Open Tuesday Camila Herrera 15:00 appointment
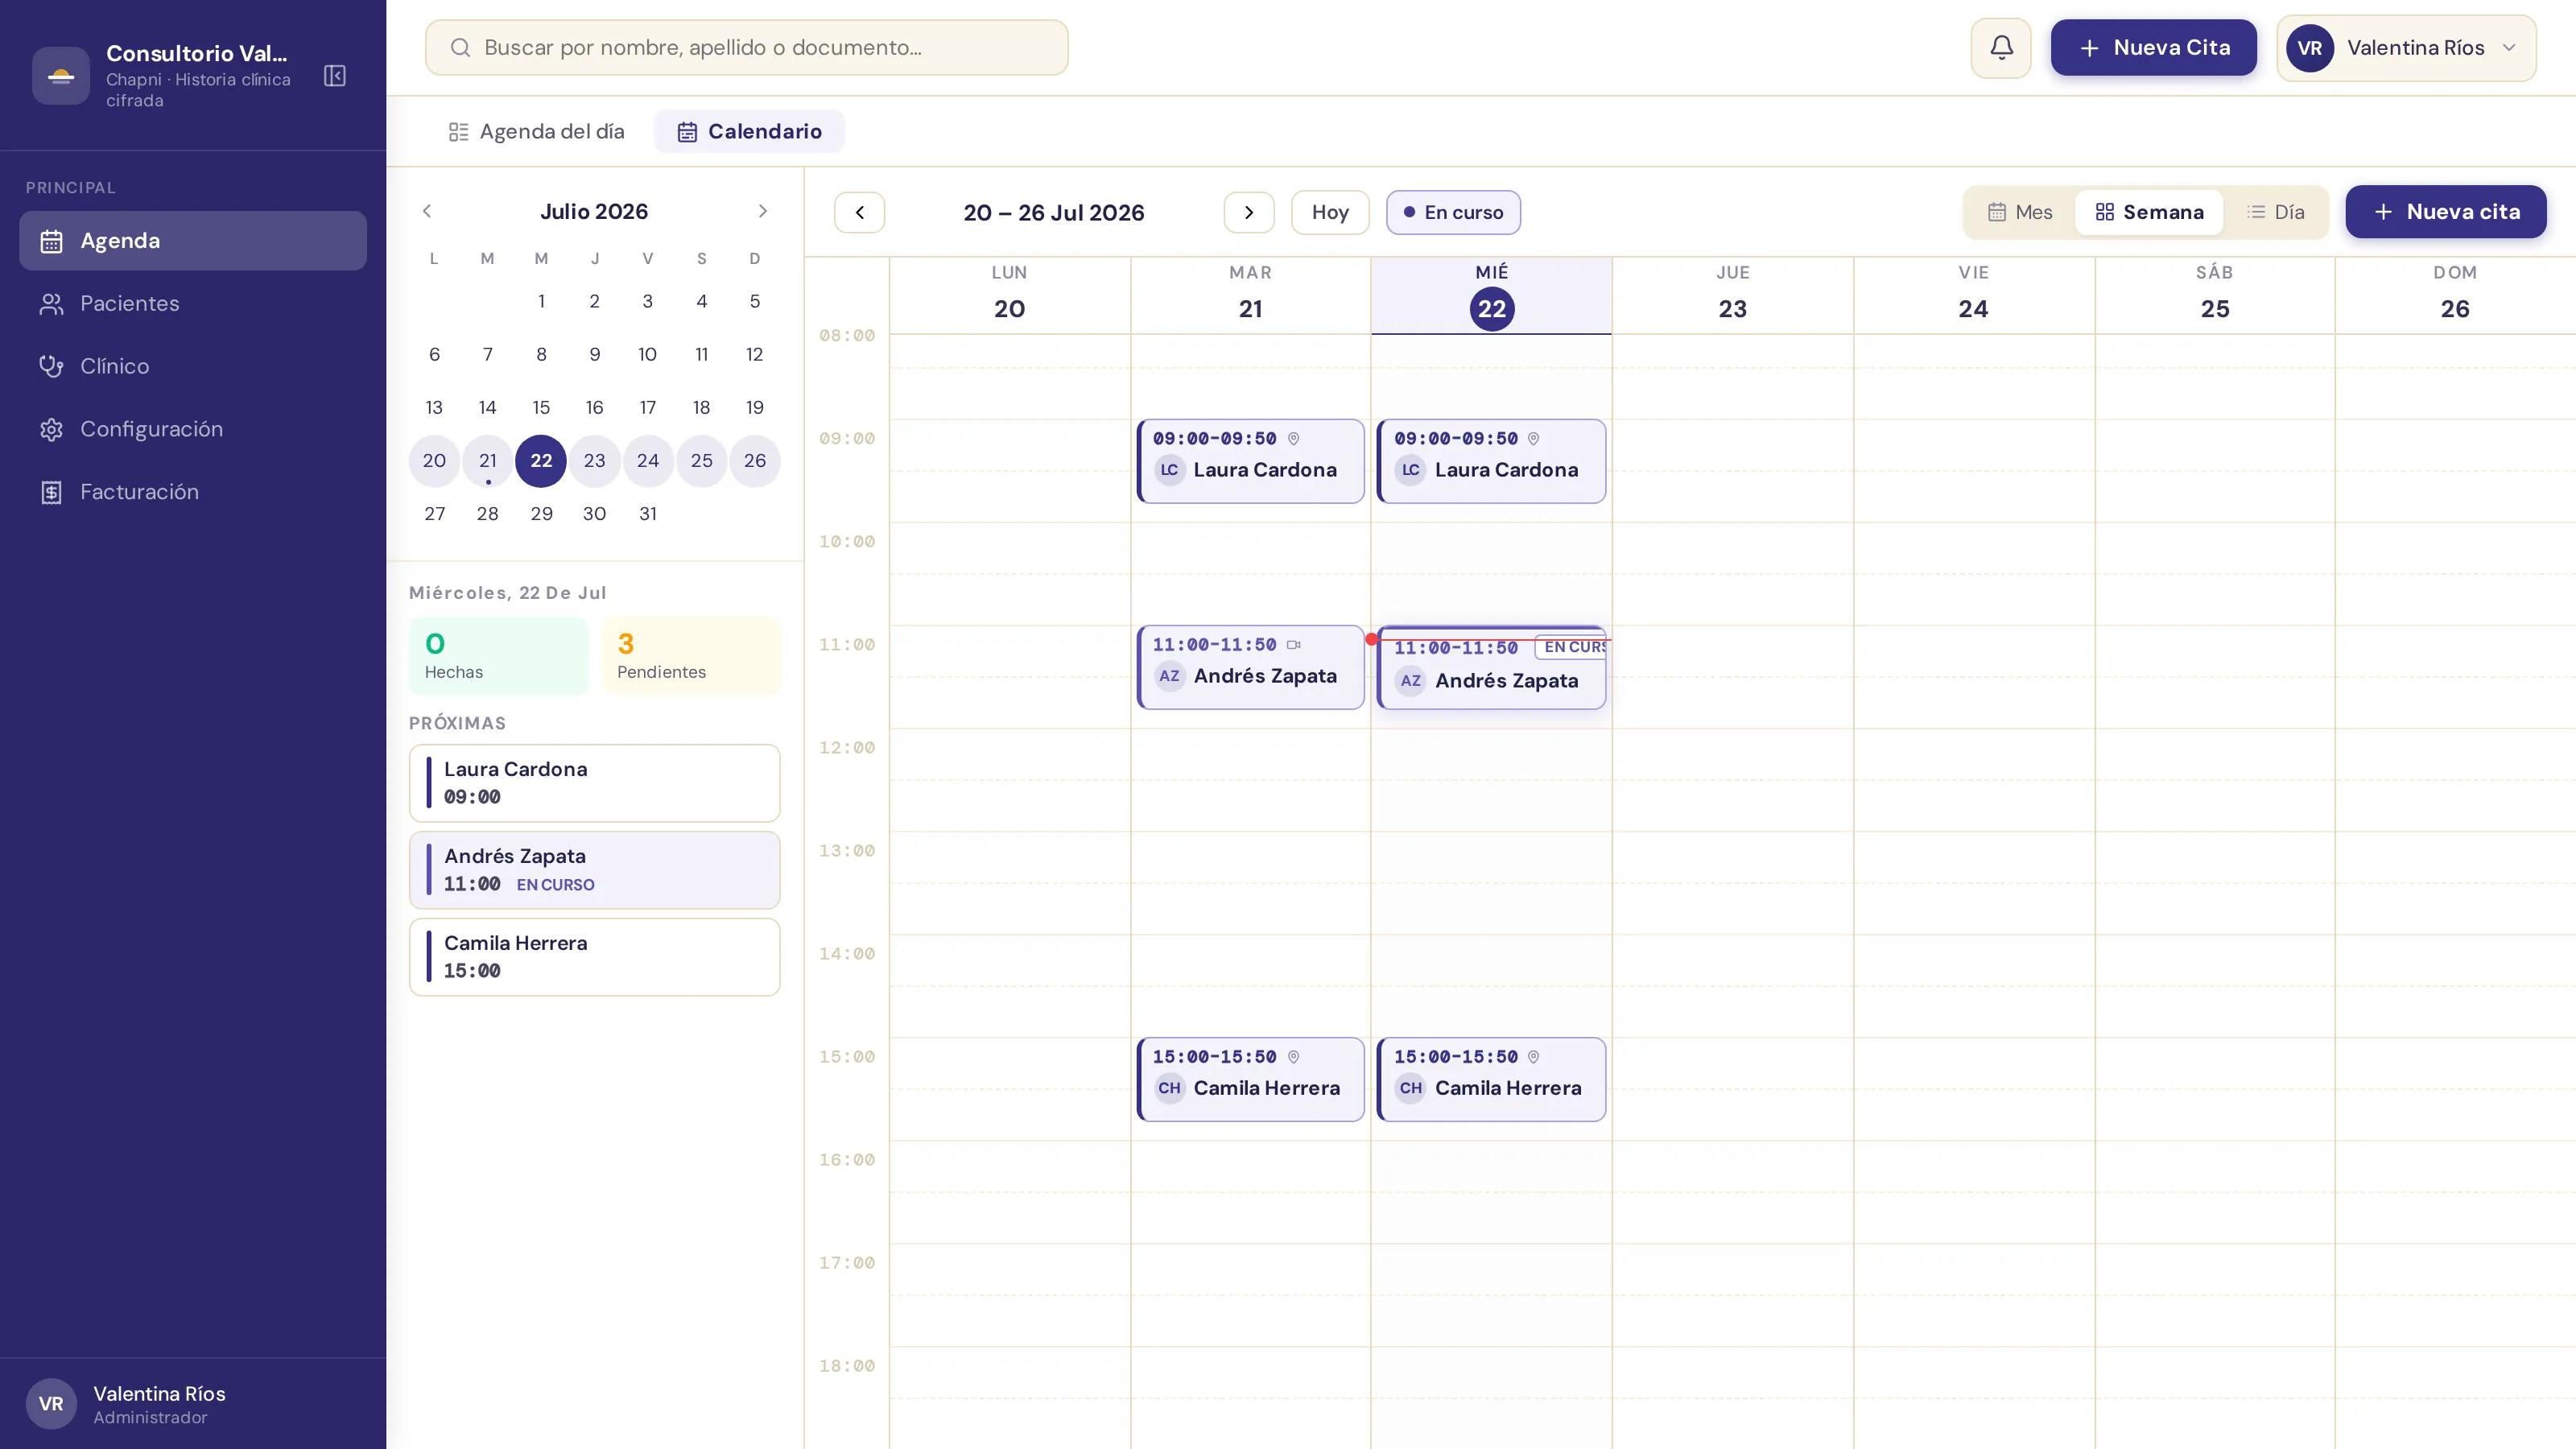This screenshot has width=2576, height=1449. pos(1251,1079)
